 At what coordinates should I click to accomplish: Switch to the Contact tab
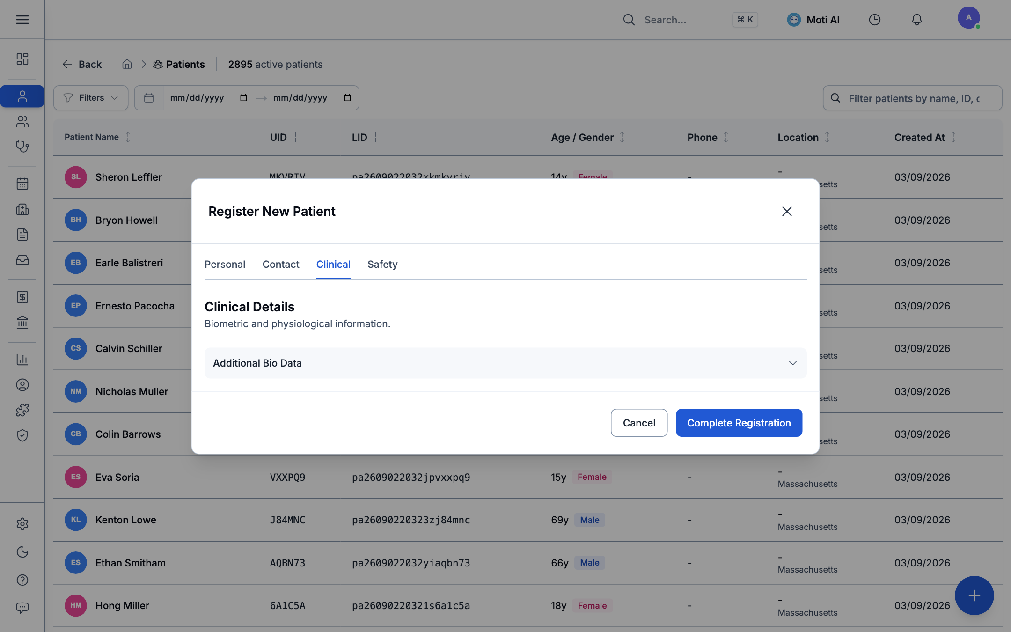tap(281, 264)
